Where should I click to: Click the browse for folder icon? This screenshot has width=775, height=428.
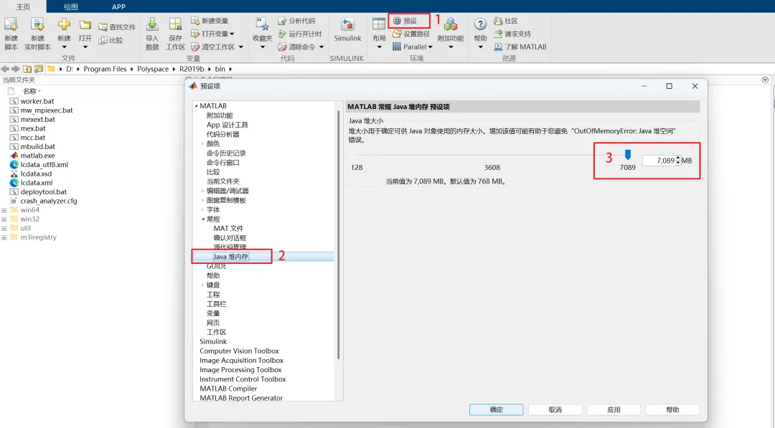38,69
